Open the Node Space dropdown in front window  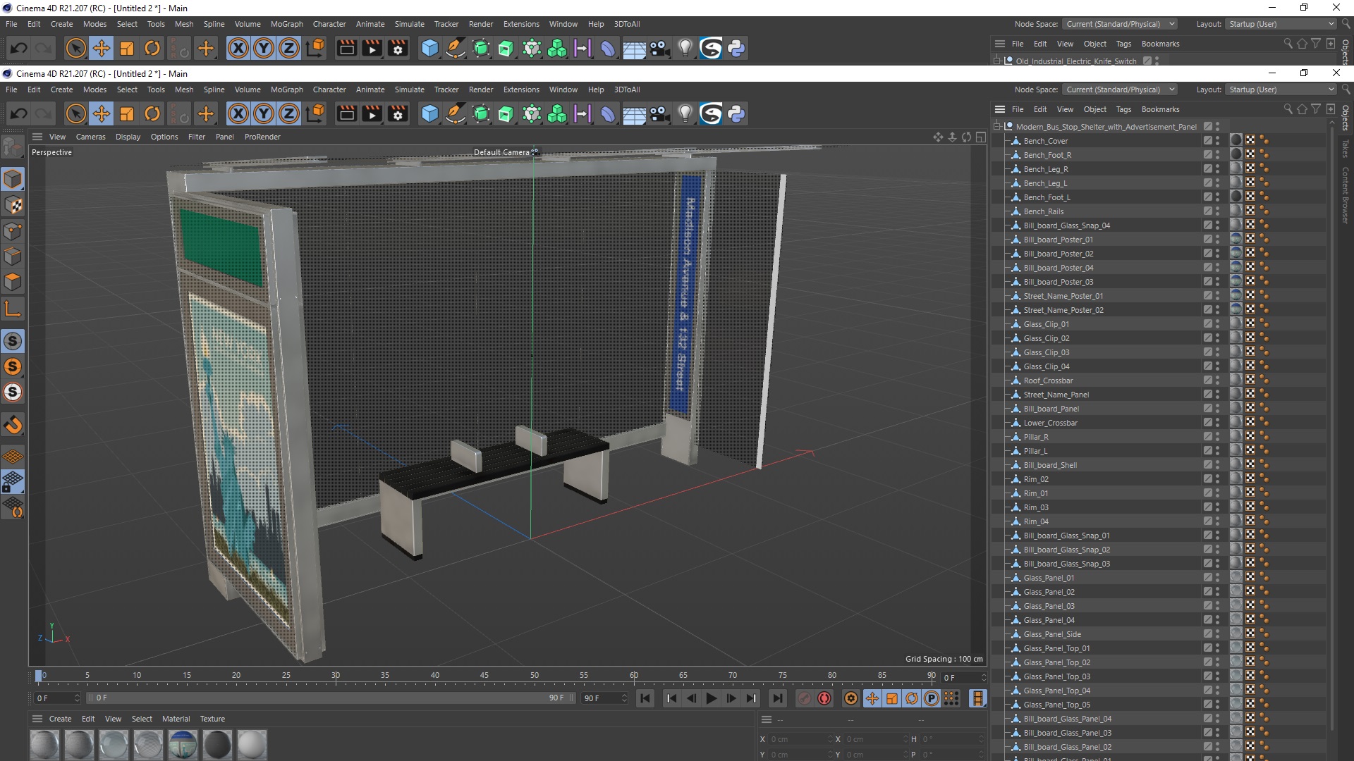click(1121, 89)
